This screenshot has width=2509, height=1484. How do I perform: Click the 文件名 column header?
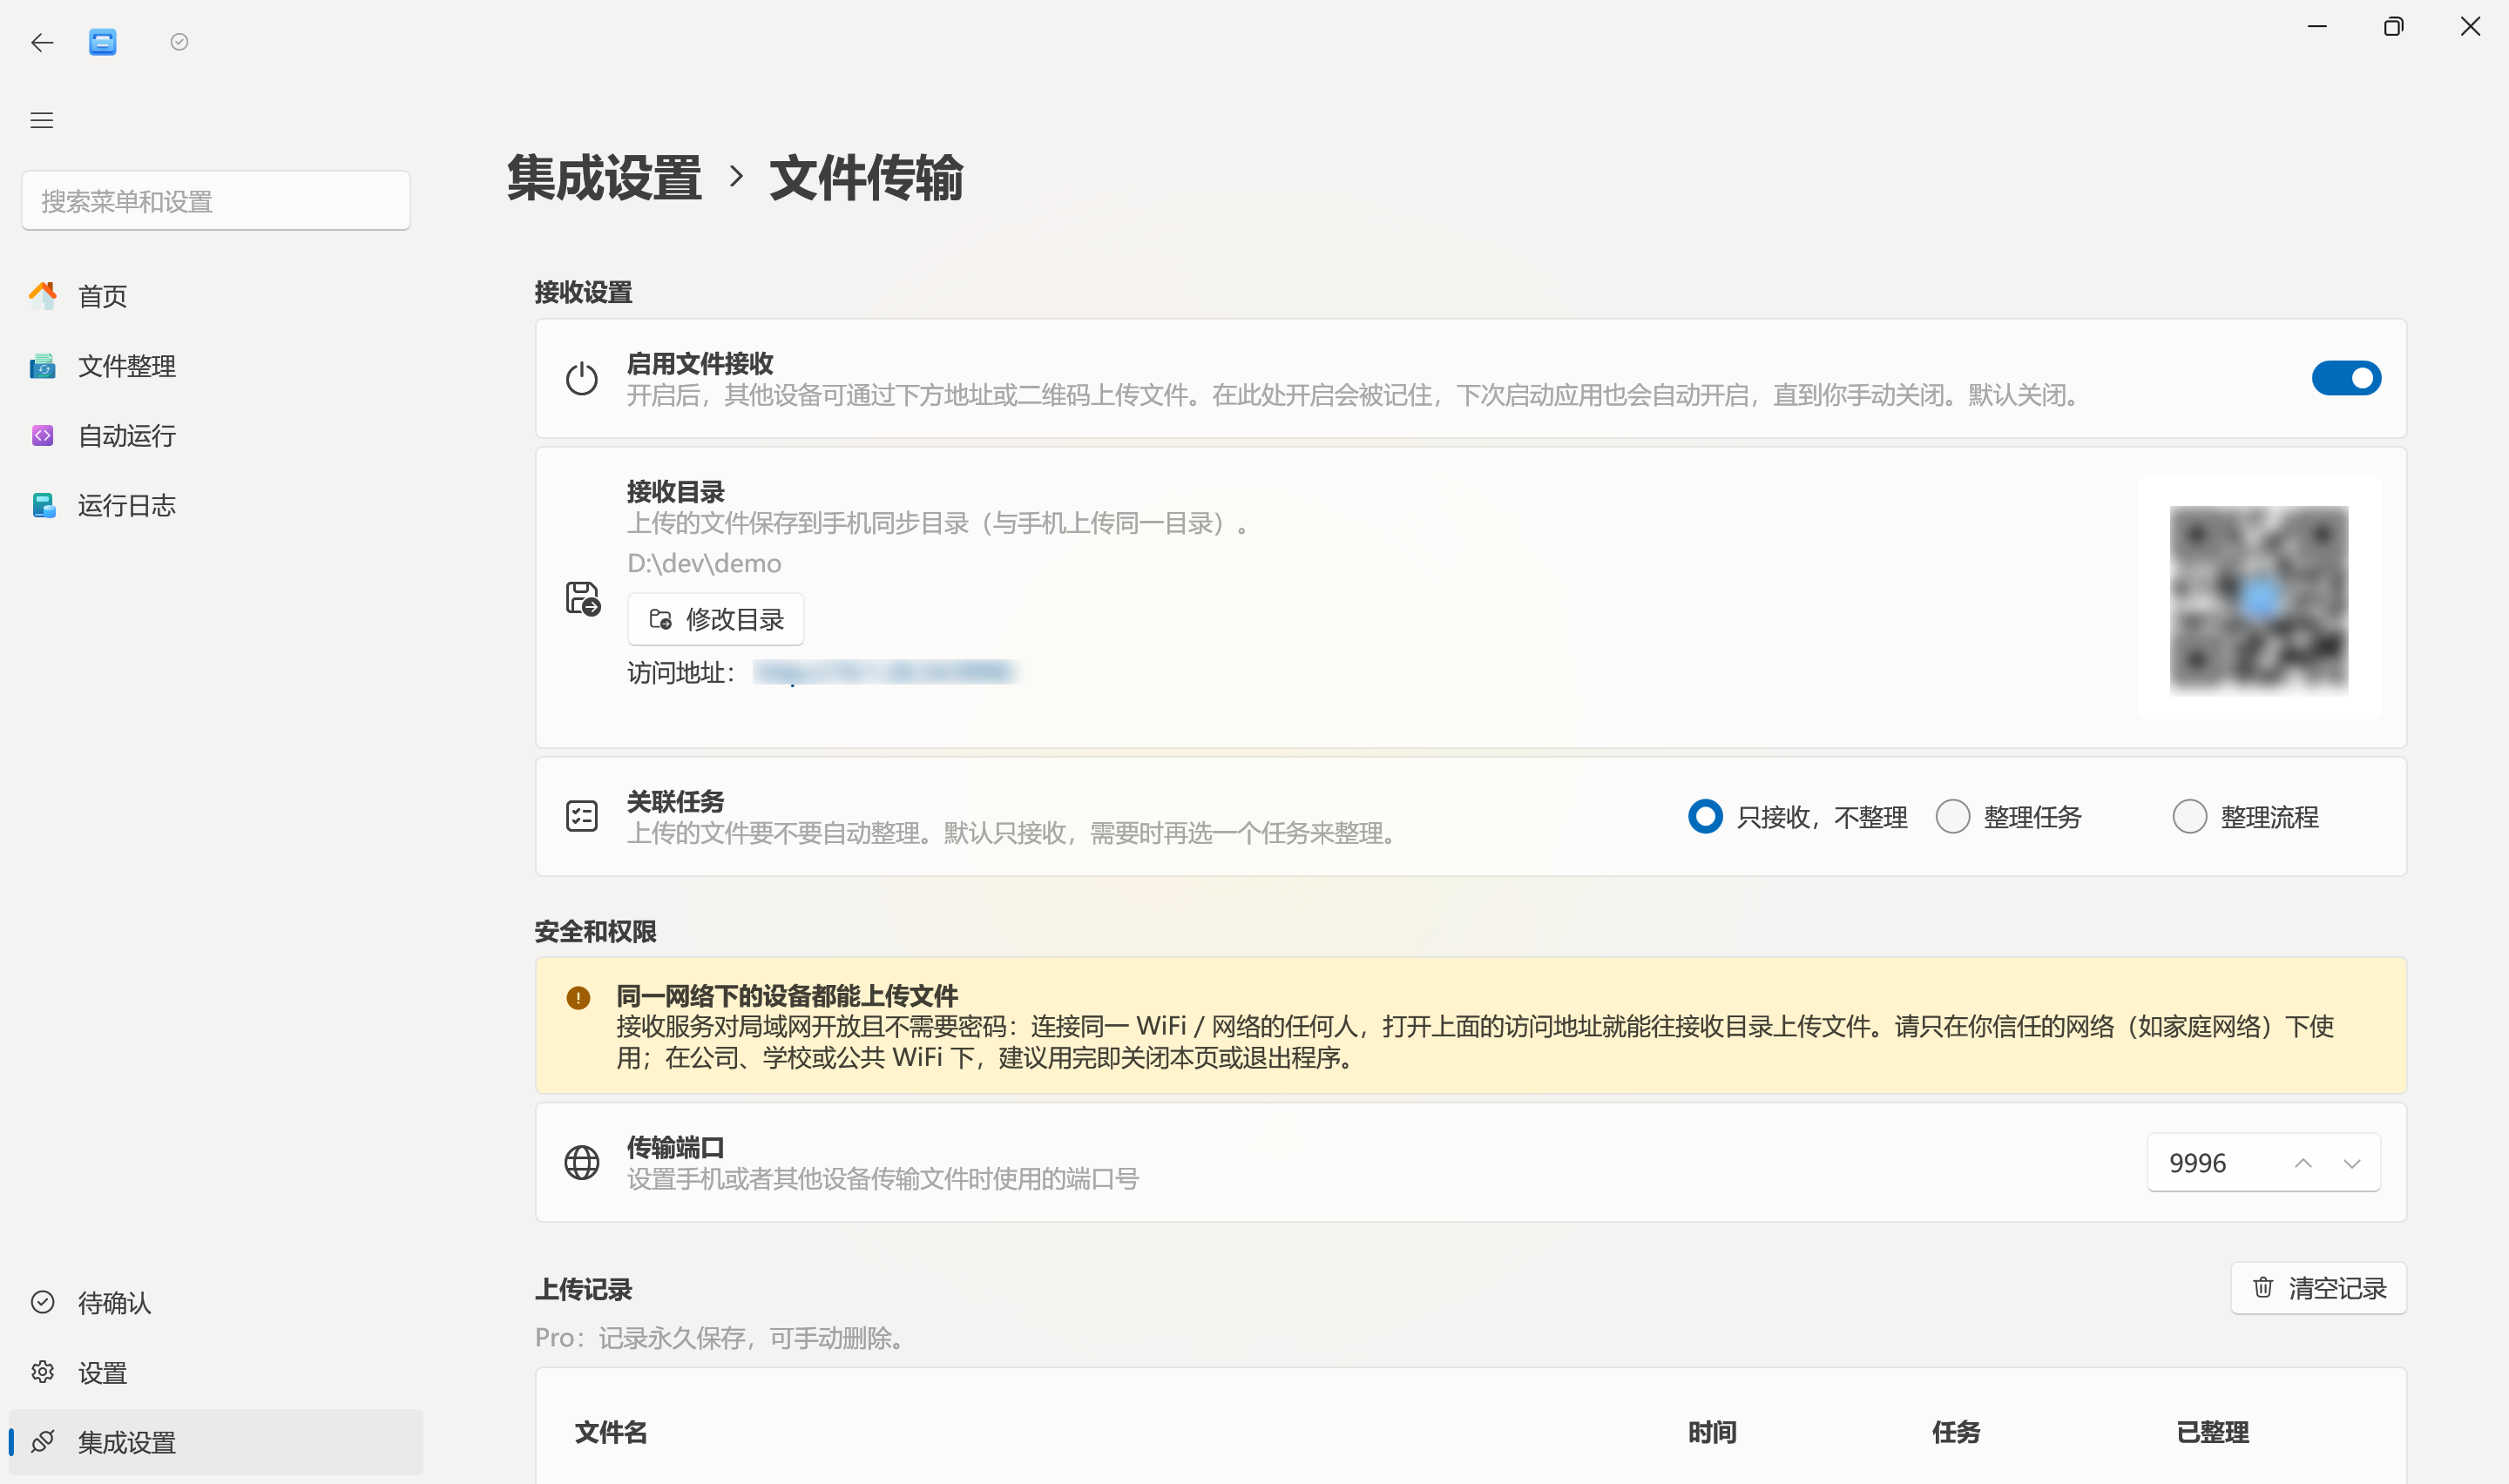click(x=610, y=1432)
